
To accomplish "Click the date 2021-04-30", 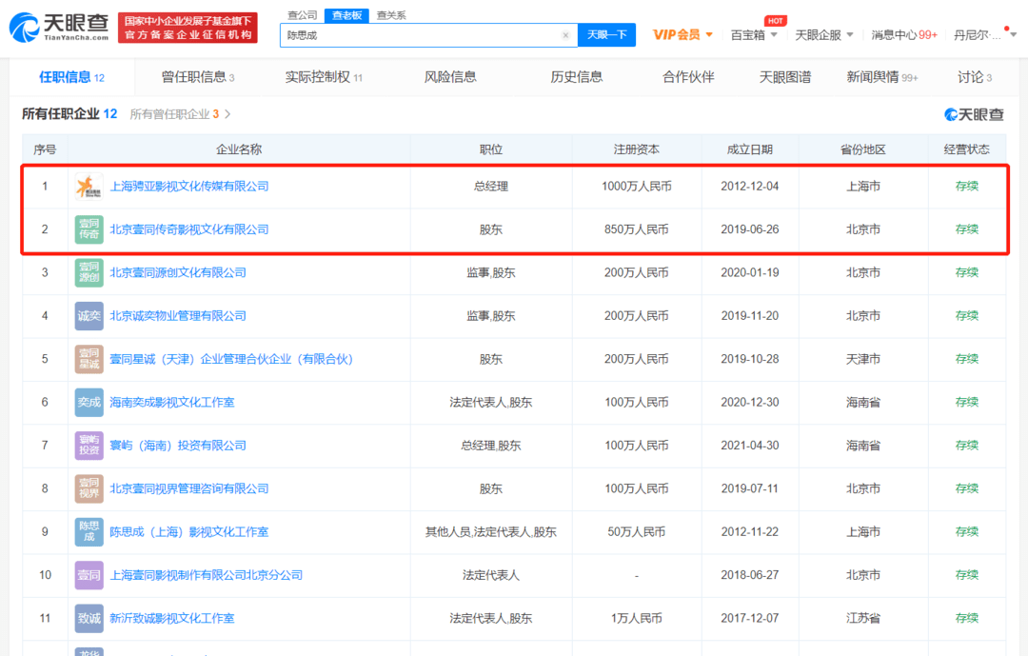I will (x=749, y=446).
